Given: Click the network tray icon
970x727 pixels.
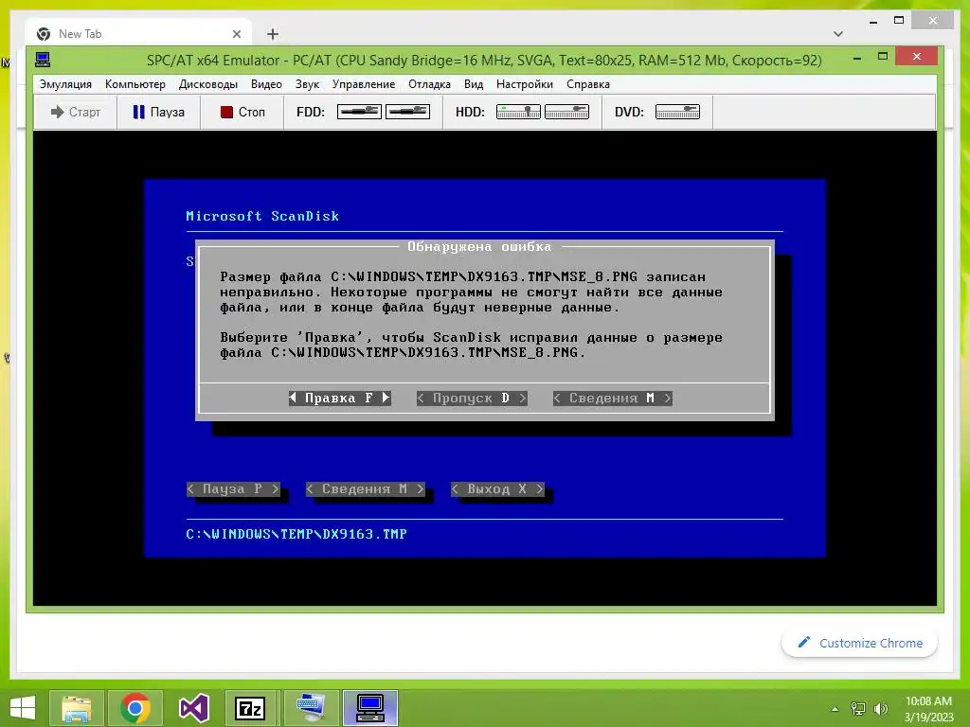Looking at the screenshot, I should click(x=858, y=708).
